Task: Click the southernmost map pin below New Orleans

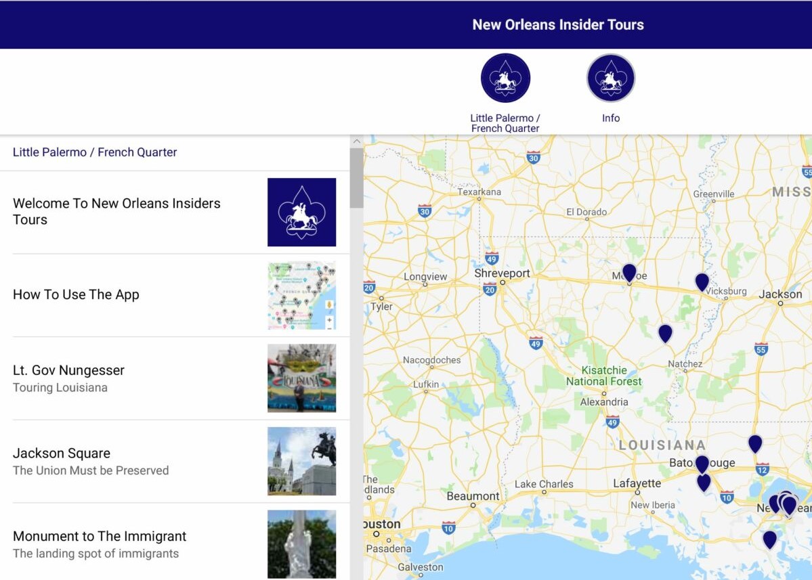Action: (x=769, y=539)
